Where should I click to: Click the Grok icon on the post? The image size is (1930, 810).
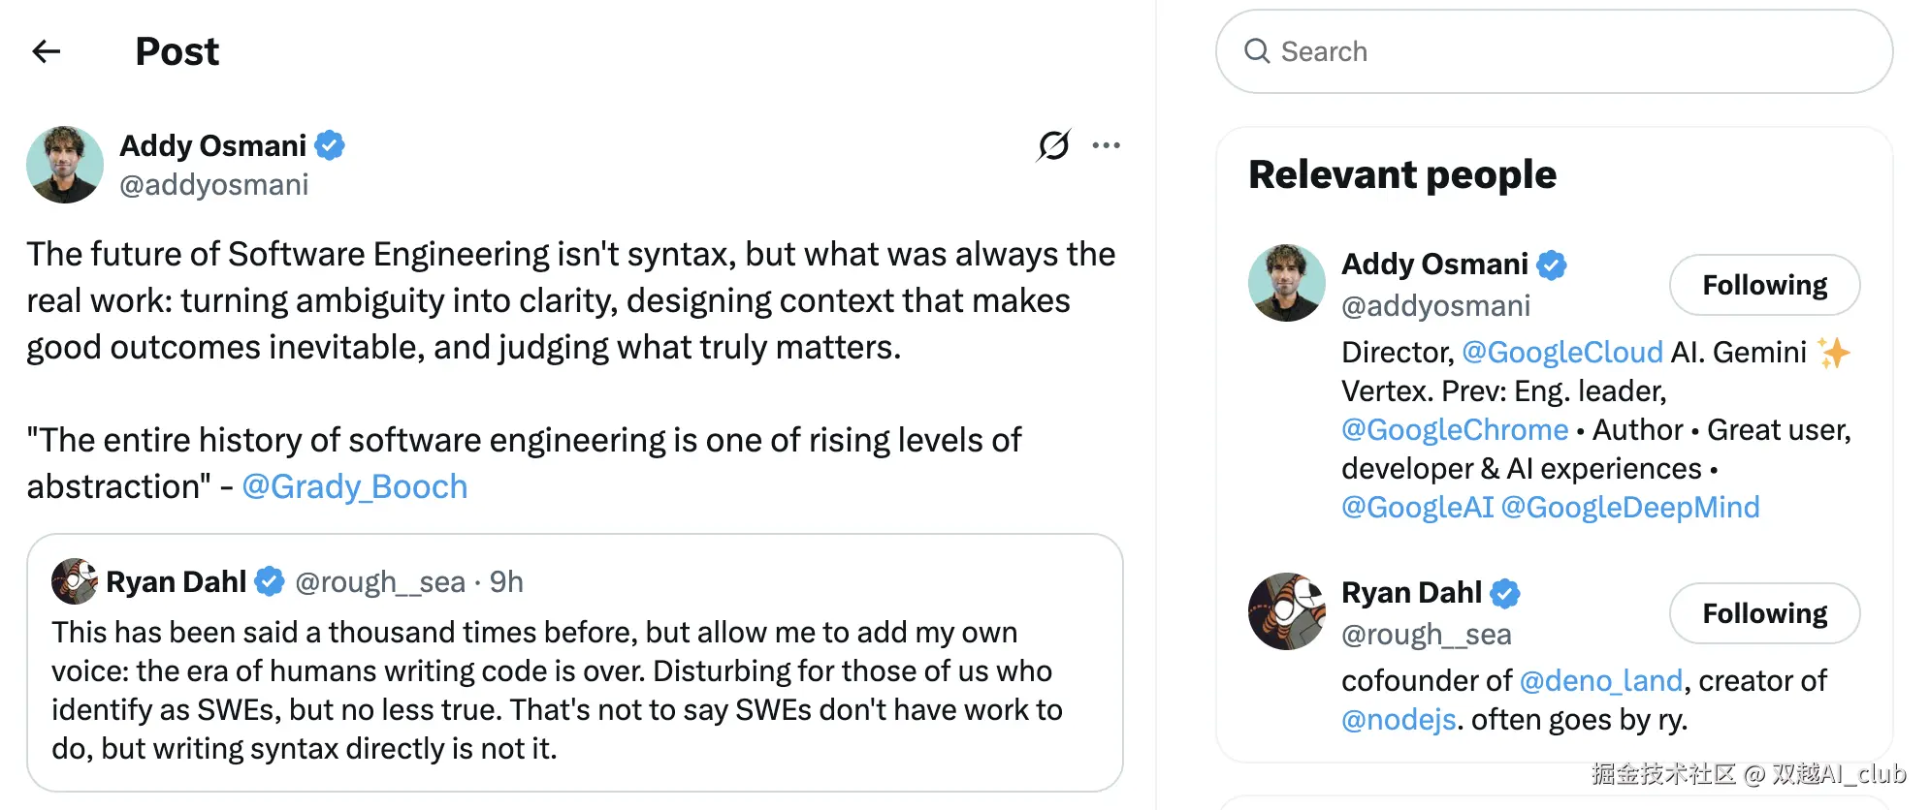tap(1053, 145)
